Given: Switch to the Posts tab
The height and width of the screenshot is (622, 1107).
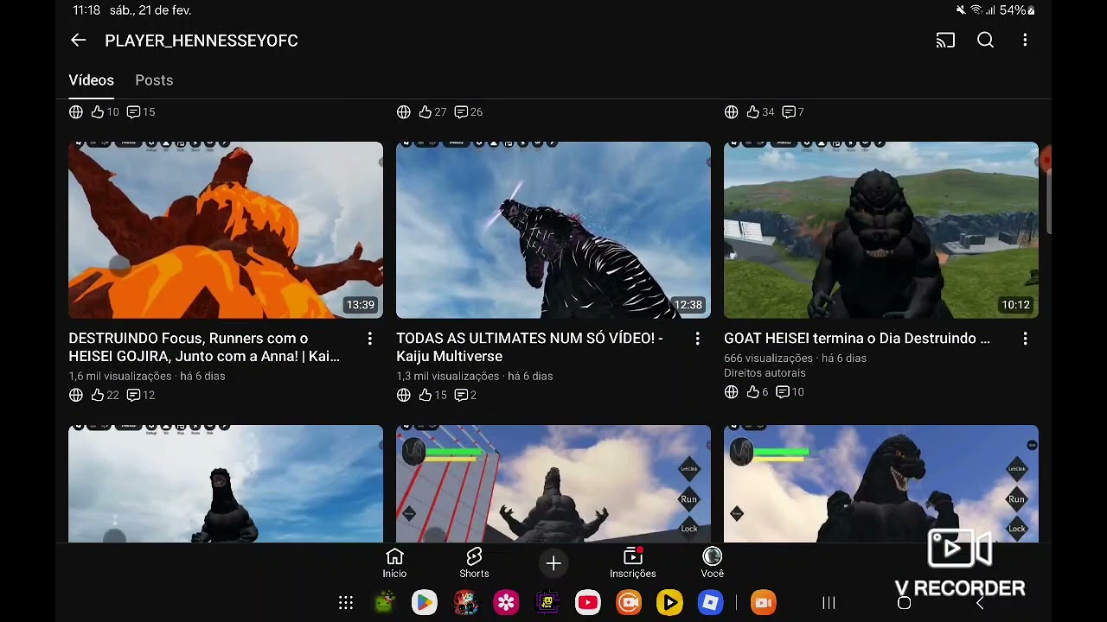Looking at the screenshot, I should [154, 80].
